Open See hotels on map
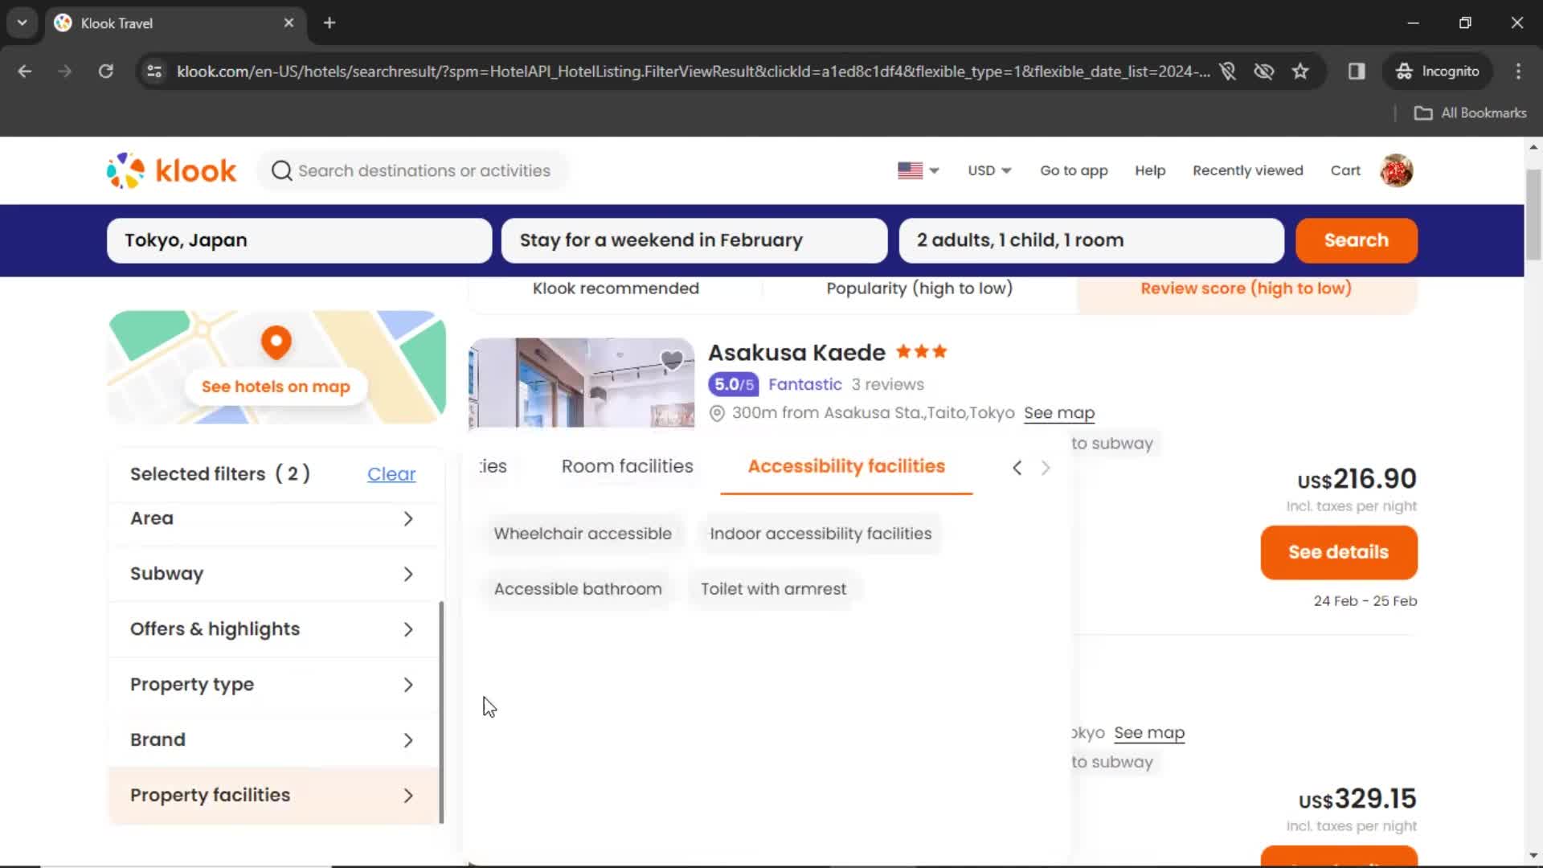 [x=276, y=387]
